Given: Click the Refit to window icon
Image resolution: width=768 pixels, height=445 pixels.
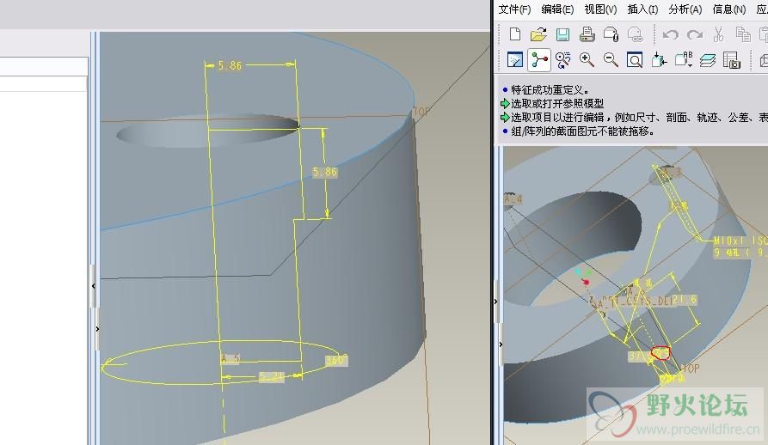Looking at the screenshot, I should tap(635, 60).
